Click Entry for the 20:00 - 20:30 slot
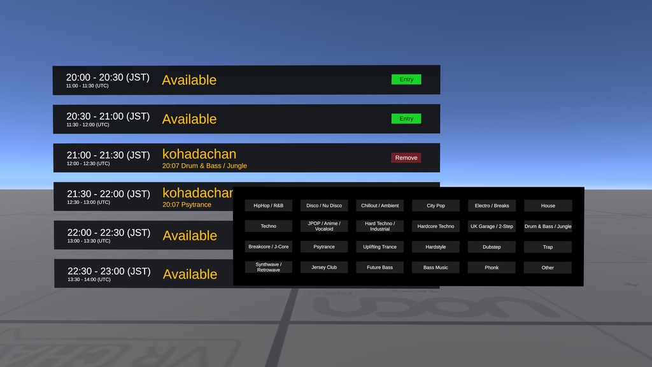The width and height of the screenshot is (652, 367). pos(406,79)
